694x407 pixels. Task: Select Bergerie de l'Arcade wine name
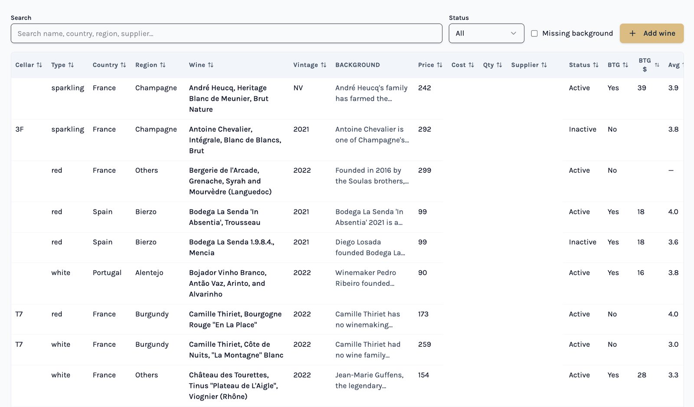coord(230,181)
